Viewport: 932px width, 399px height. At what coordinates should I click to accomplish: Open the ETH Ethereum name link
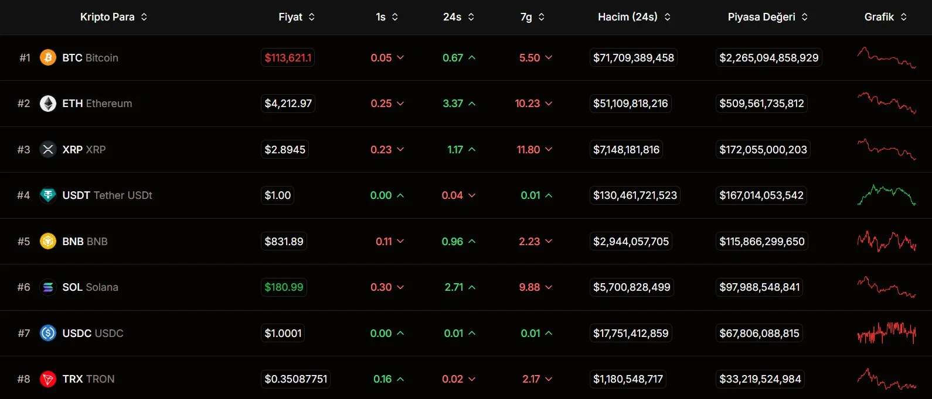(x=97, y=104)
